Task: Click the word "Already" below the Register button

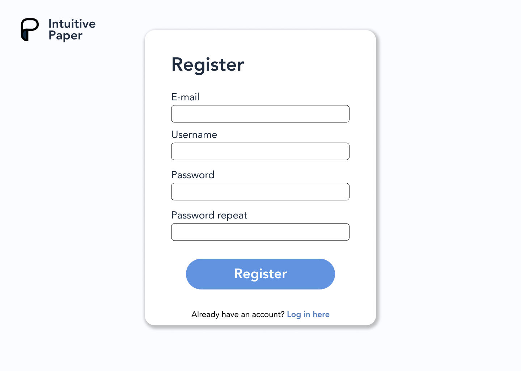Action: point(205,314)
